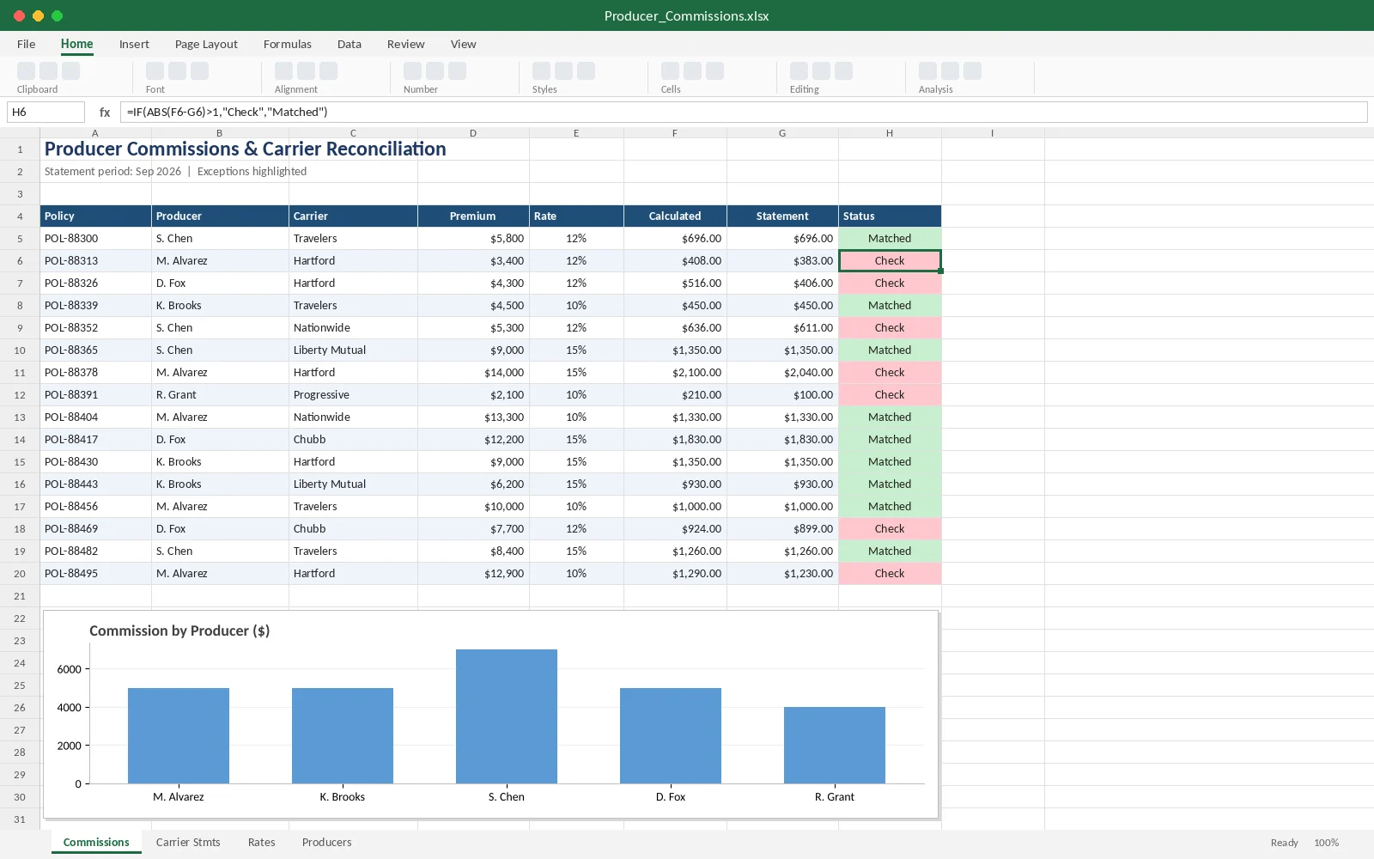The width and height of the screenshot is (1374, 859).
Task: Click the last icon in Font group
Action: pos(200,71)
